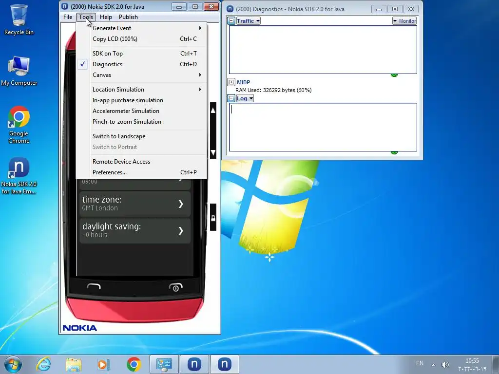Show hidden system tray icons
499x374 pixels.
point(433,364)
